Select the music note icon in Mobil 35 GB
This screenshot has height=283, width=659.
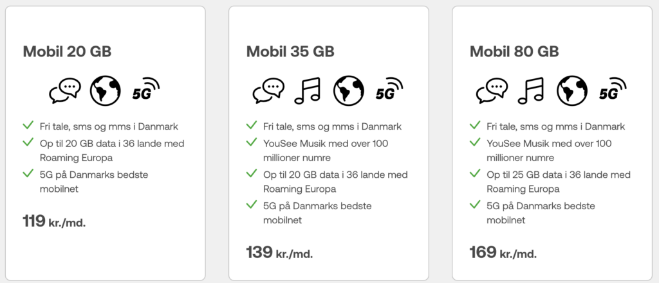[x=307, y=90]
